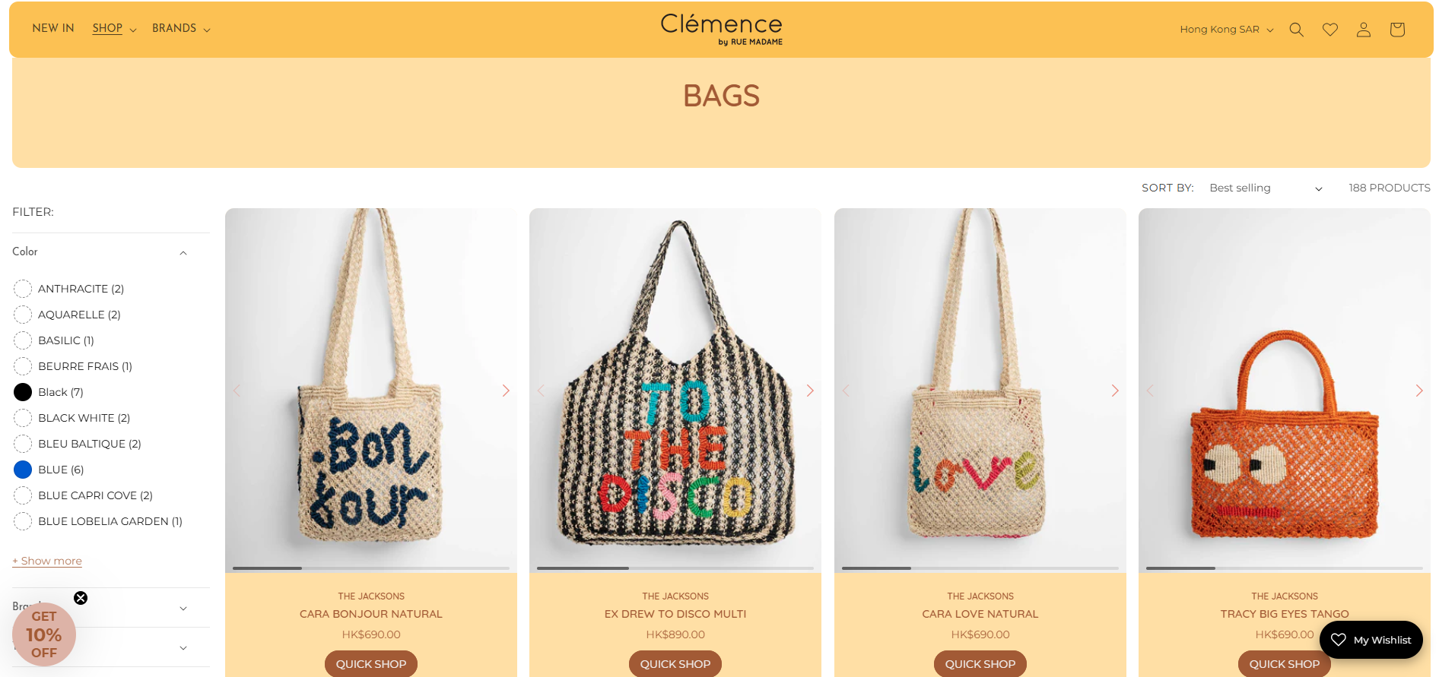The image size is (1439, 677).
Task: Open the Sort By Best selling dropdown
Action: pos(1266,188)
